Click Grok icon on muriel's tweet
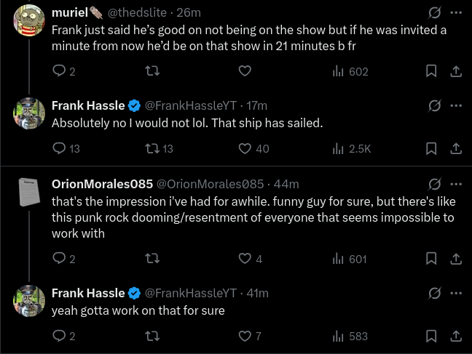The image size is (472, 354). 434,13
